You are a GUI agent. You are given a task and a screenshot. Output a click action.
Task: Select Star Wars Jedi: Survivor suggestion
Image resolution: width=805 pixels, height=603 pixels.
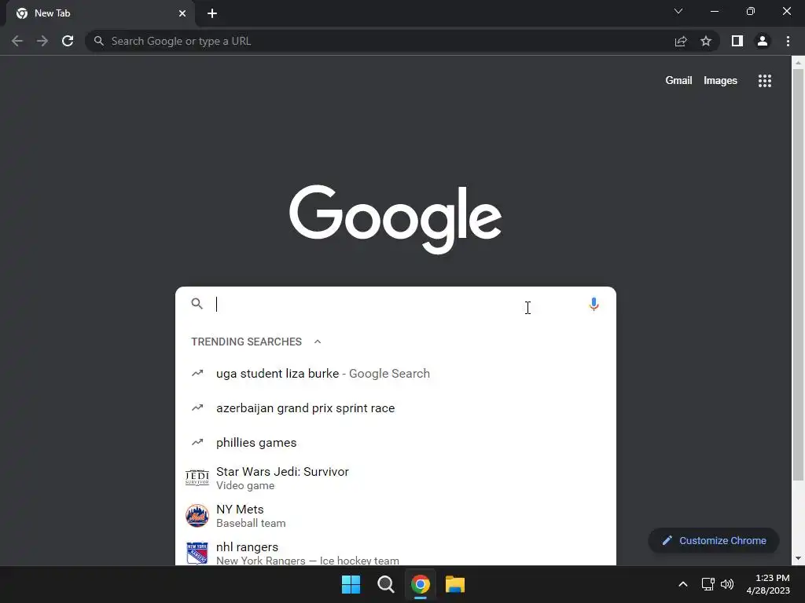pyautogui.click(x=395, y=478)
